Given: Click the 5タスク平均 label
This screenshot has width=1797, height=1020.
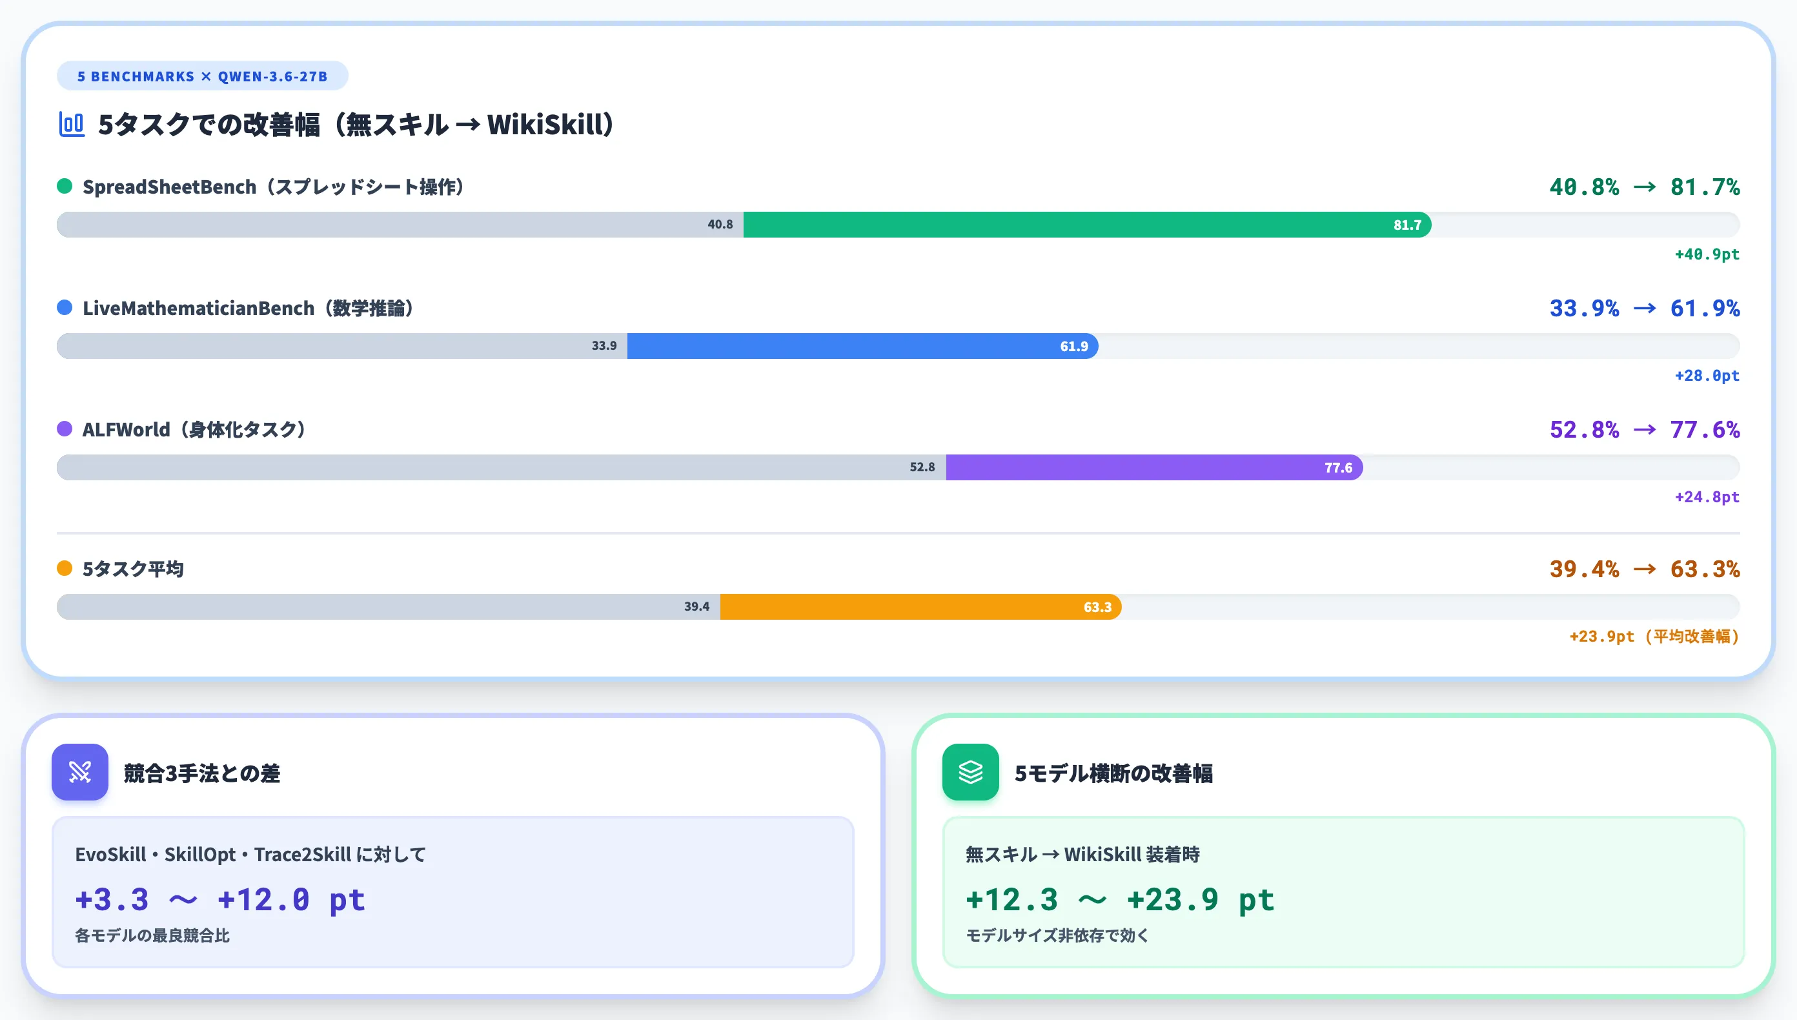Looking at the screenshot, I should click(x=133, y=569).
